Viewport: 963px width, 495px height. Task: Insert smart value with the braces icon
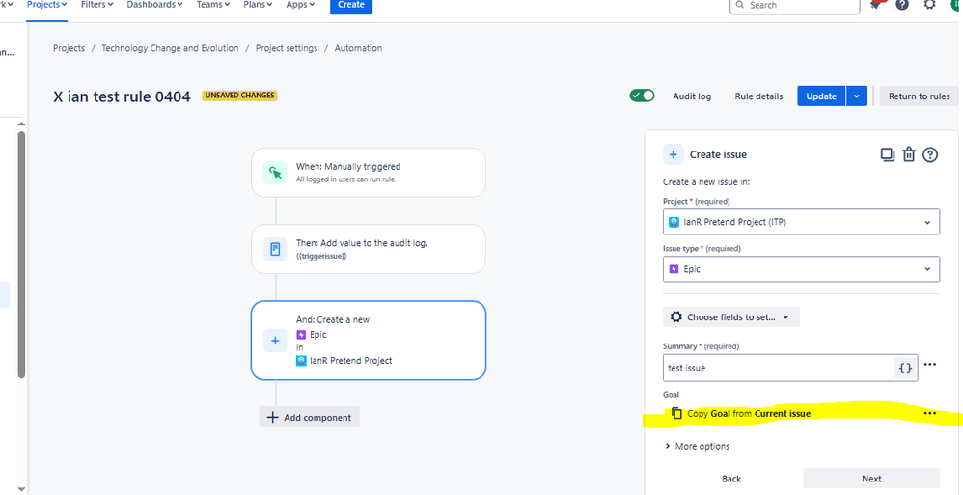click(x=905, y=368)
